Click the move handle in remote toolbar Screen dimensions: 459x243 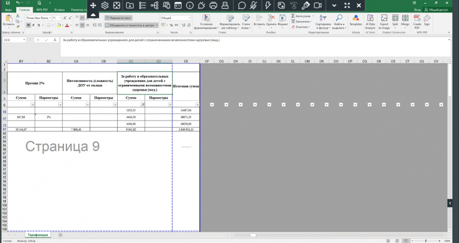point(93,5)
